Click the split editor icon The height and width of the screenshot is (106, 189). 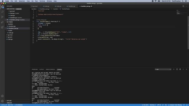click(183, 6)
